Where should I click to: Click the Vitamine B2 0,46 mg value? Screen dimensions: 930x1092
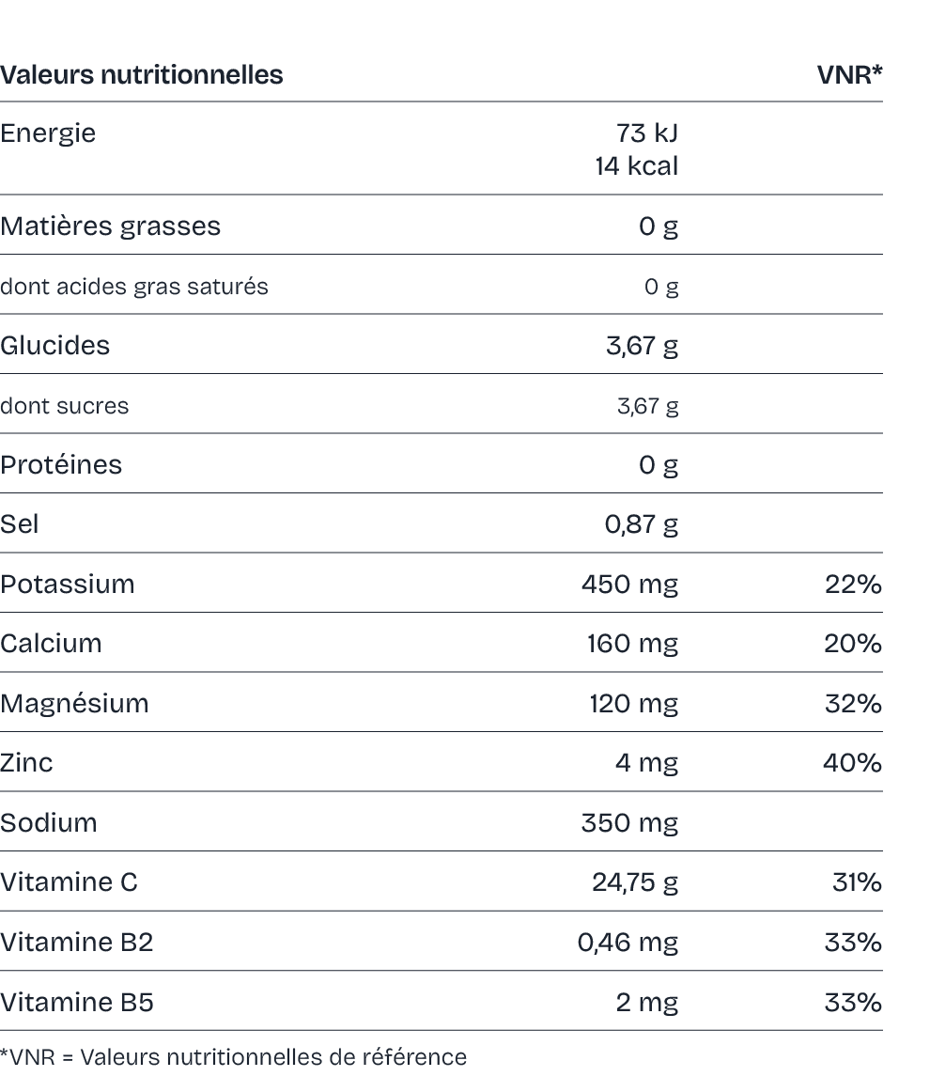(x=628, y=943)
